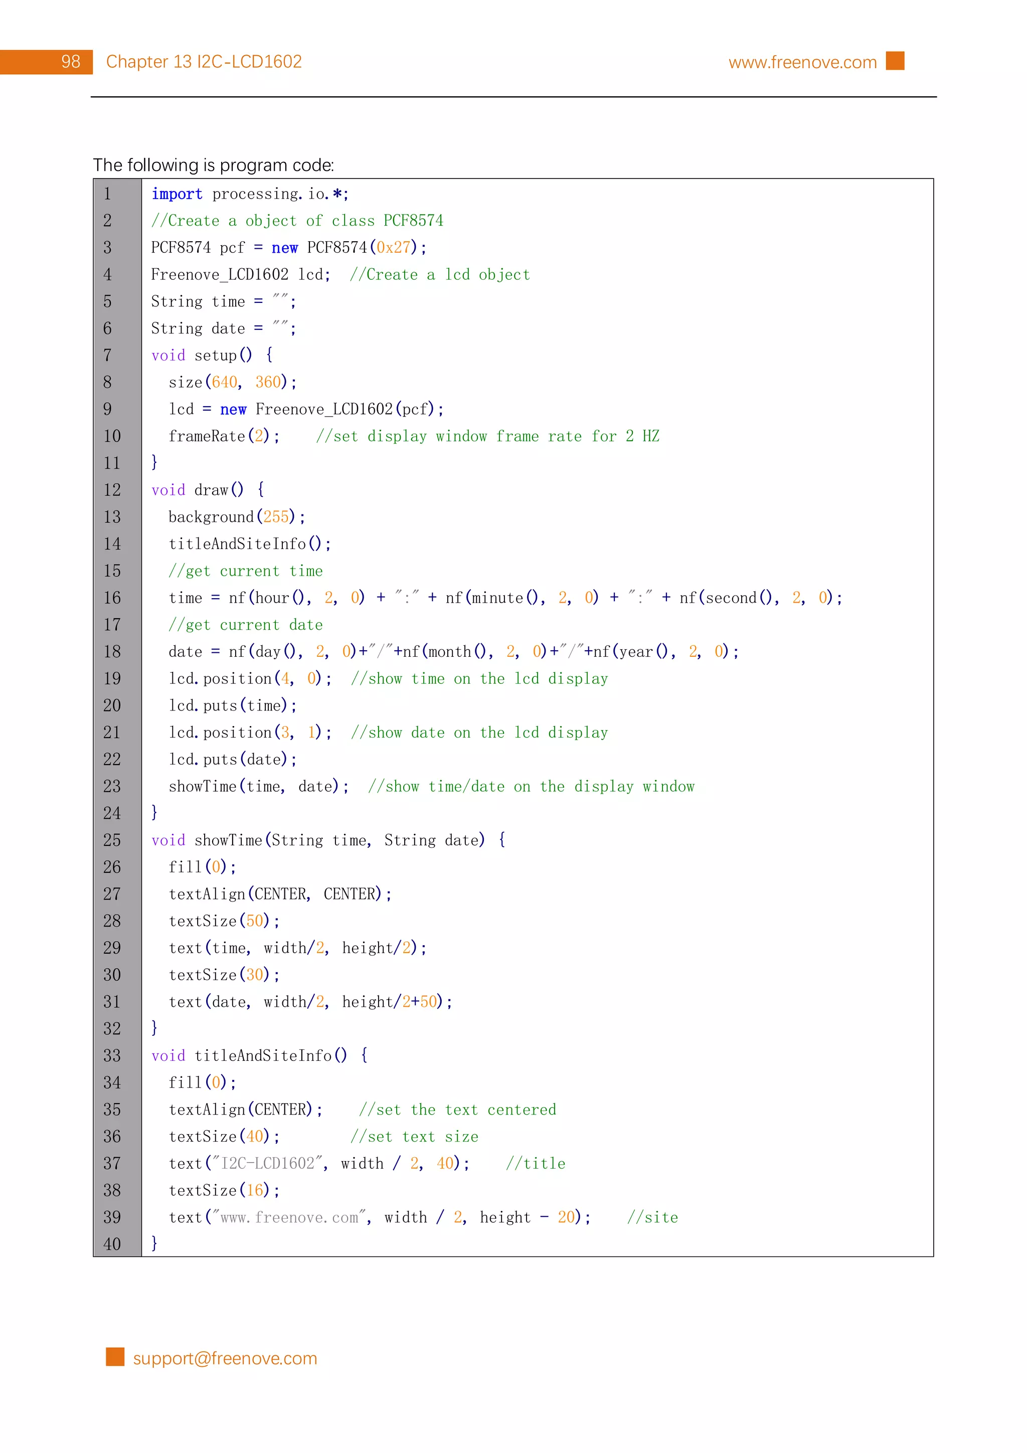Select the comment '//Create a lcd object'
The height and width of the screenshot is (1453, 1027).
[x=440, y=275]
